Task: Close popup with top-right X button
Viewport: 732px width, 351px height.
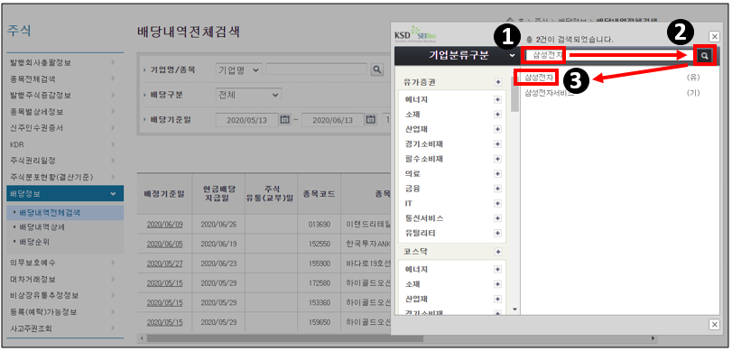Action: [x=714, y=36]
